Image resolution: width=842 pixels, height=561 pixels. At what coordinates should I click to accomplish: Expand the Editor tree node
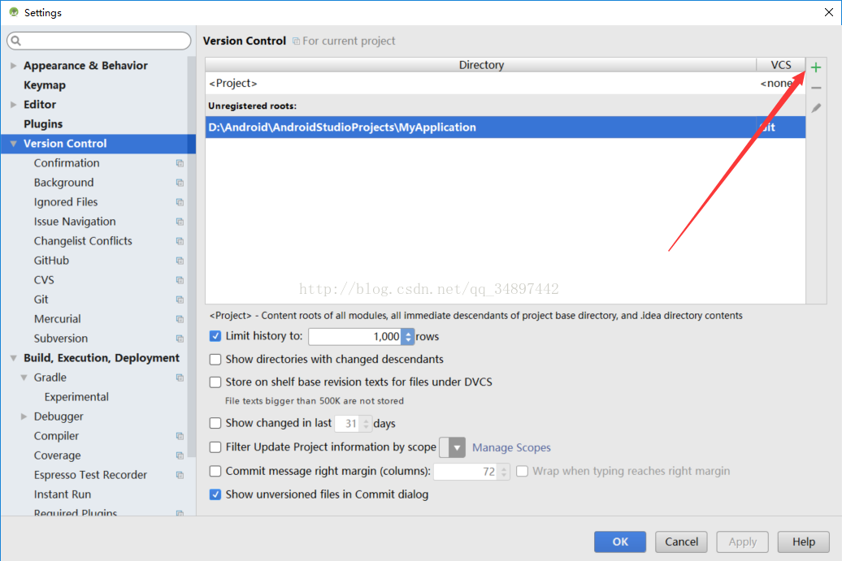tap(14, 105)
